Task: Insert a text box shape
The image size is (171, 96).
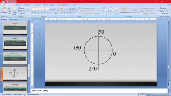Action: point(103,8)
